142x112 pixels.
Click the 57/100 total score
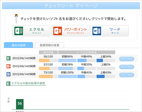coord(48,65)
